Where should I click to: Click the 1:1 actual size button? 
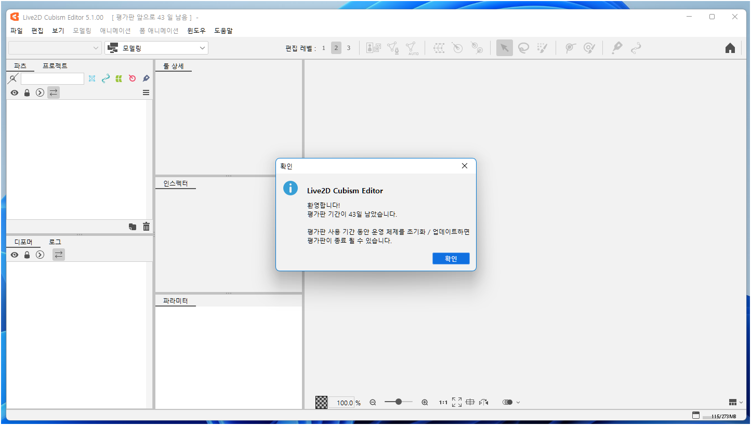(443, 402)
